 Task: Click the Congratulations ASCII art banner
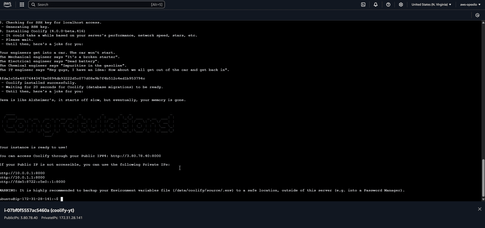click(88, 125)
